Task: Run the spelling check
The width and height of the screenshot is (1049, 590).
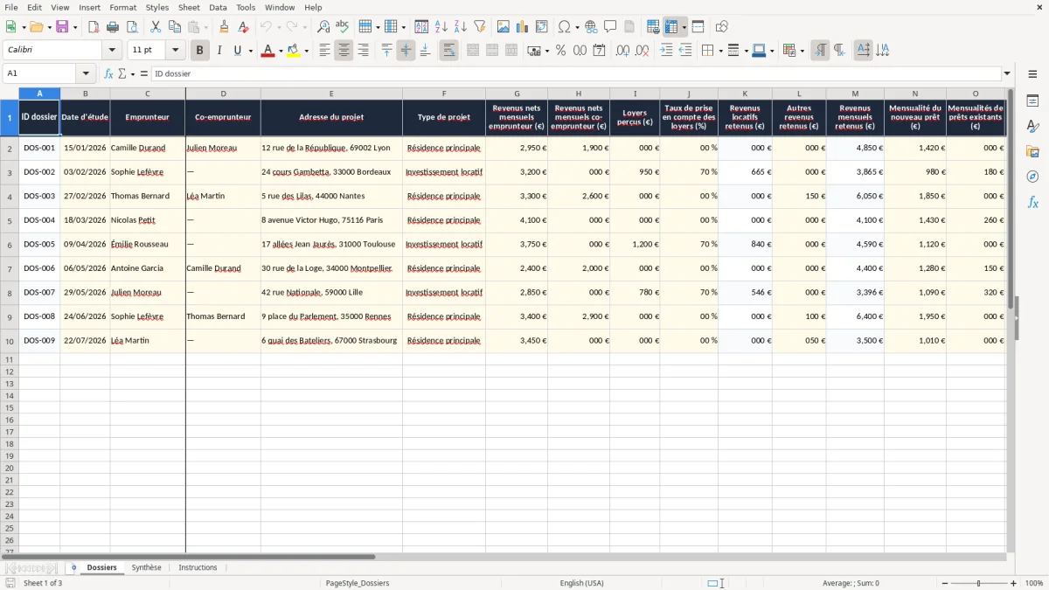Action: pos(343,27)
